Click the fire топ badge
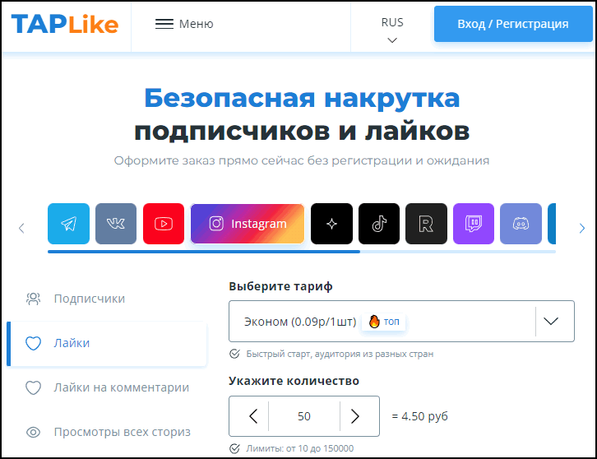The image size is (597, 459). (x=383, y=322)
